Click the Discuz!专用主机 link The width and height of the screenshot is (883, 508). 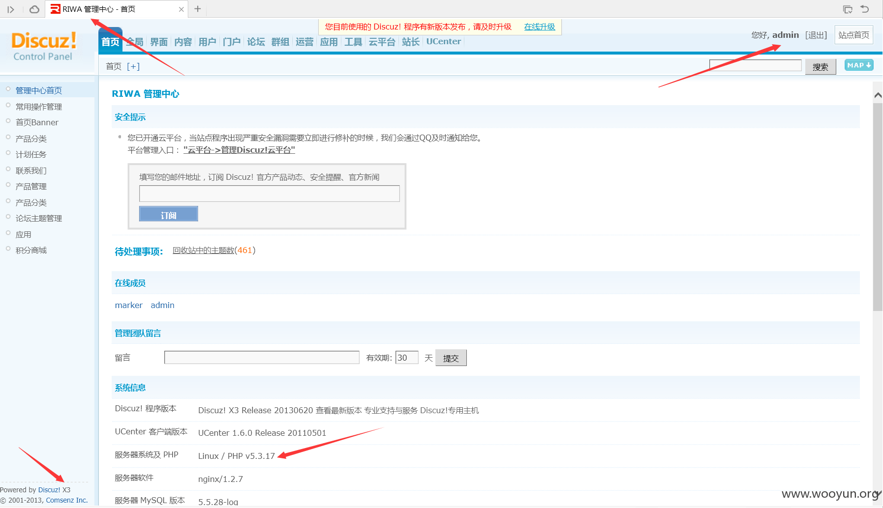(x=449, y=410)
